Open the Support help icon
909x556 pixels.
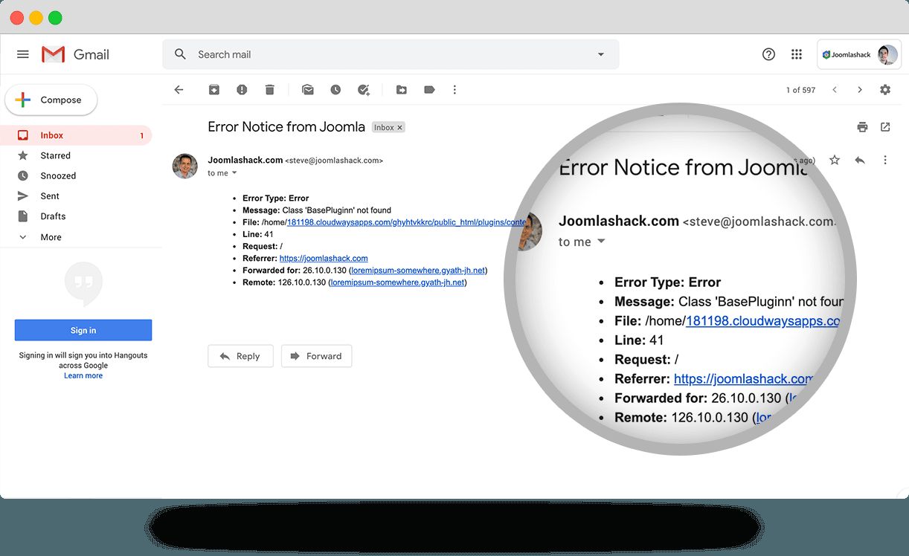769,54
